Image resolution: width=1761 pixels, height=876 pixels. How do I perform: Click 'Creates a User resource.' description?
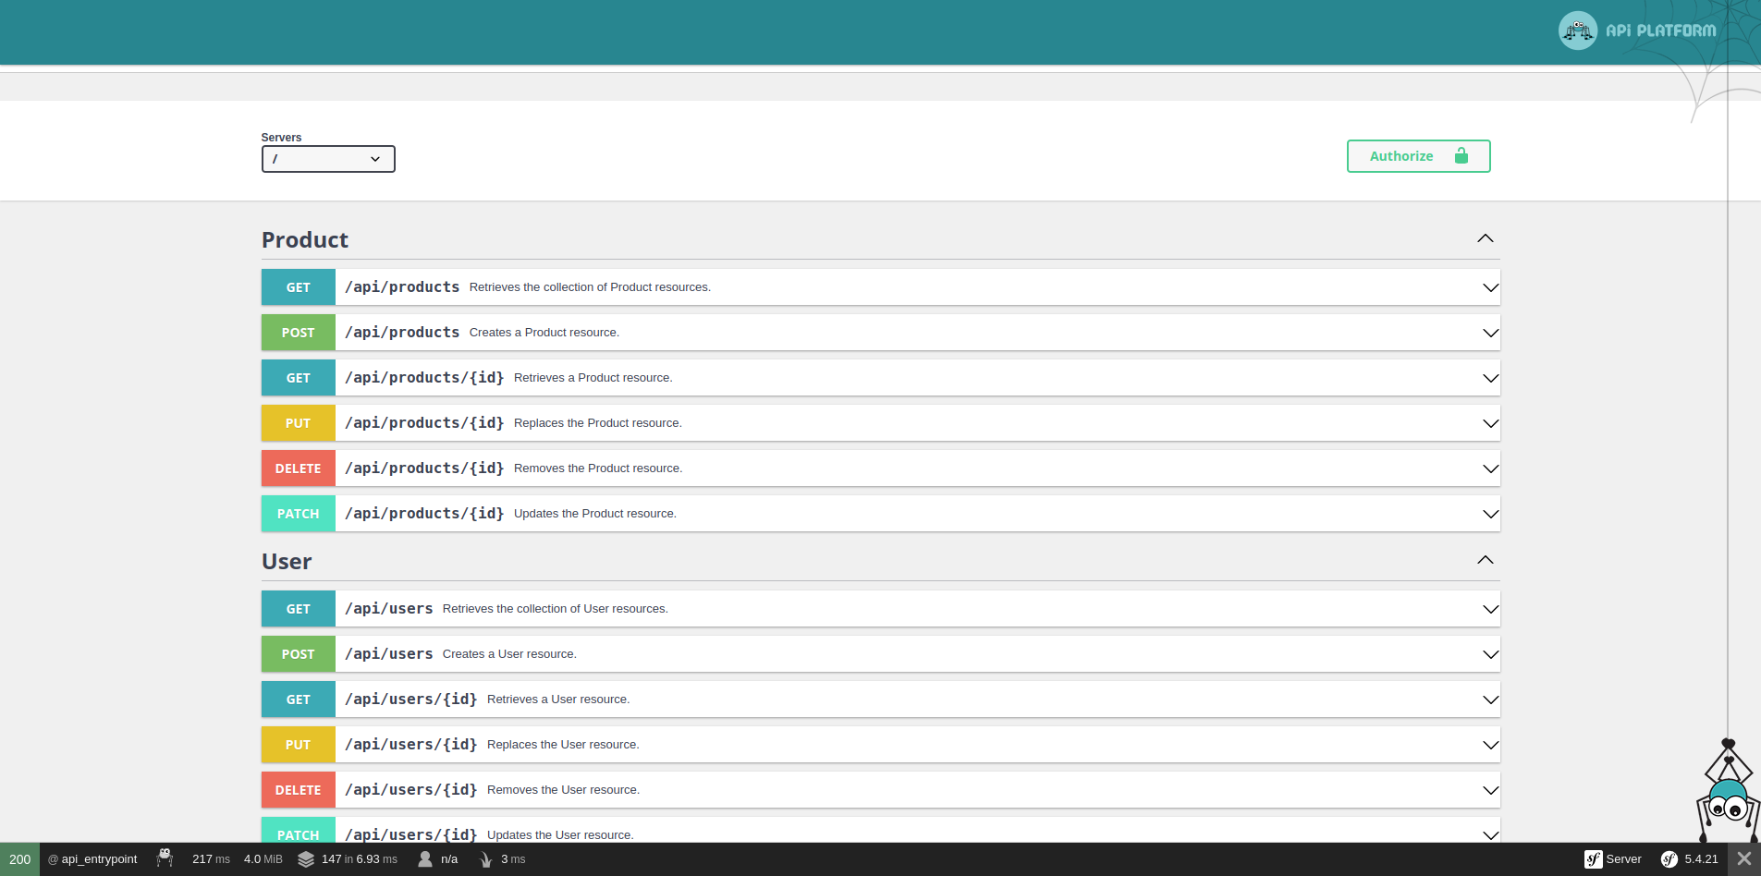click(x=509, y=654)
